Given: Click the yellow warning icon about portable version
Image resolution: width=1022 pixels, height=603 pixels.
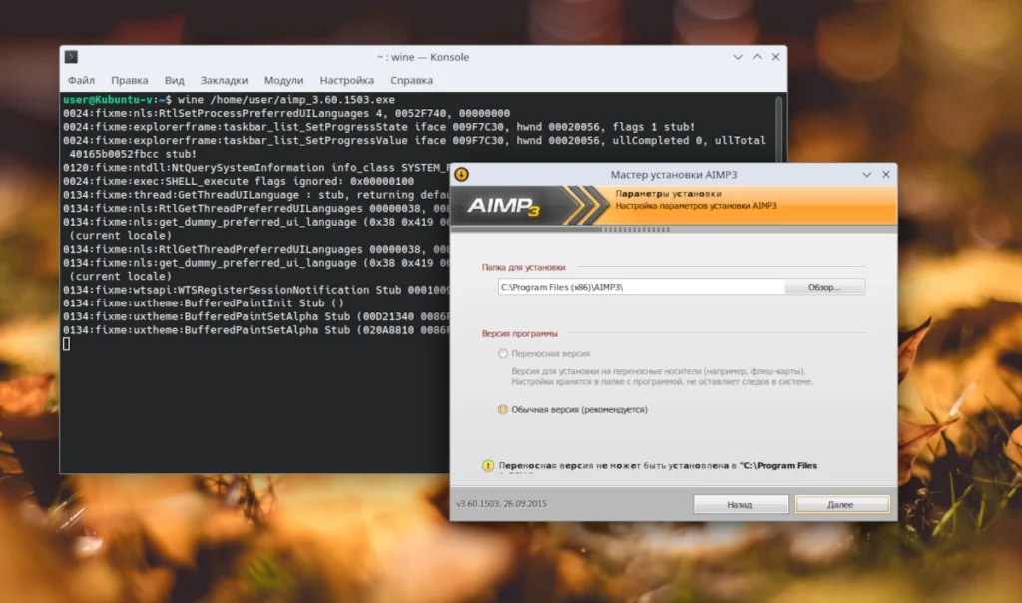Looking at the screenshot, I should 487,465.
